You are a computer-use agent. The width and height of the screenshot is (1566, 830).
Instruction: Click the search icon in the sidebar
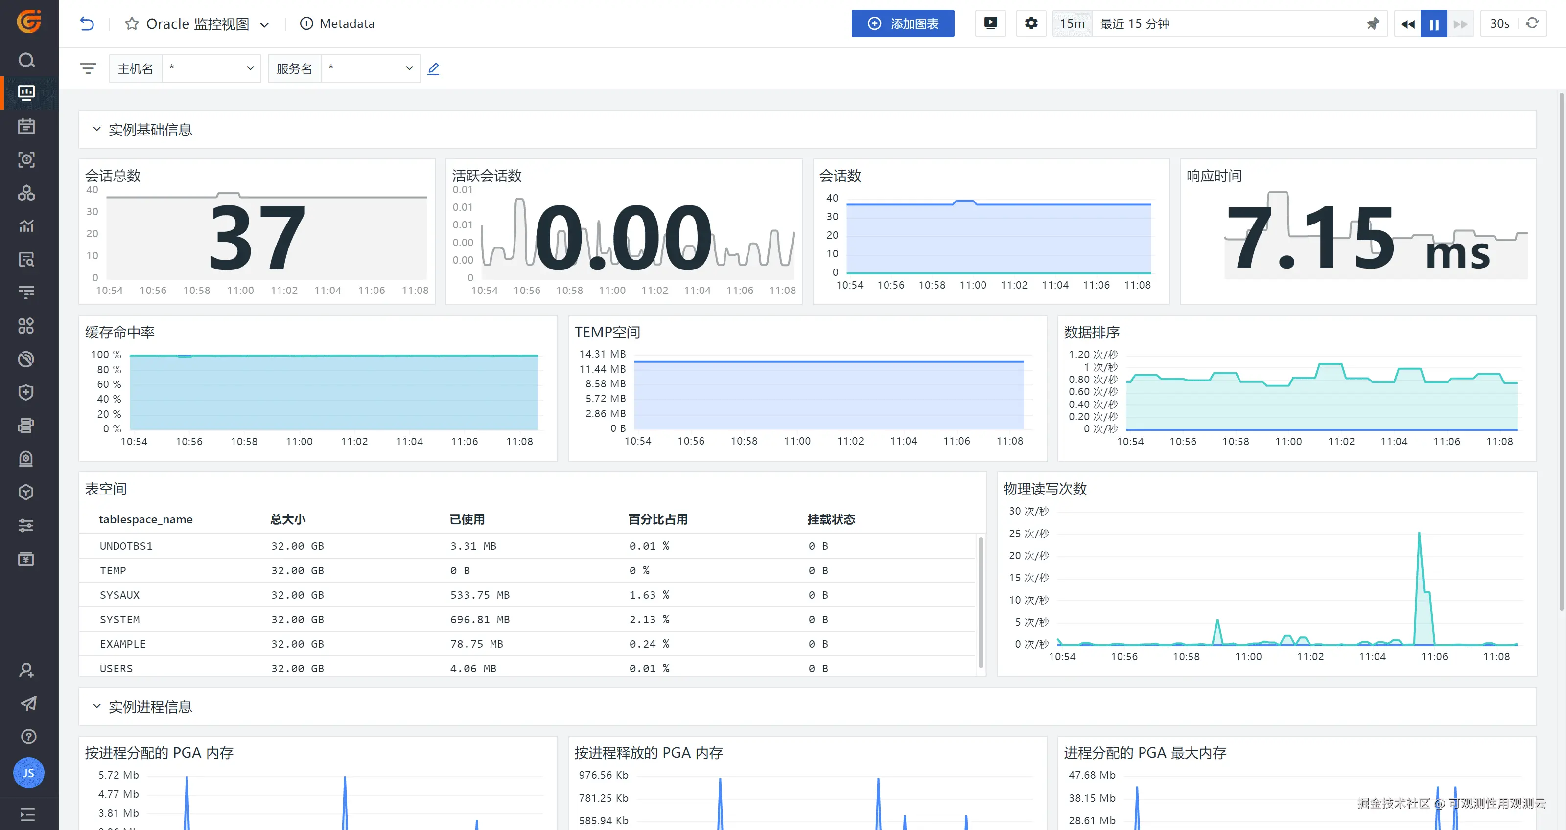(x=26, y=60)
